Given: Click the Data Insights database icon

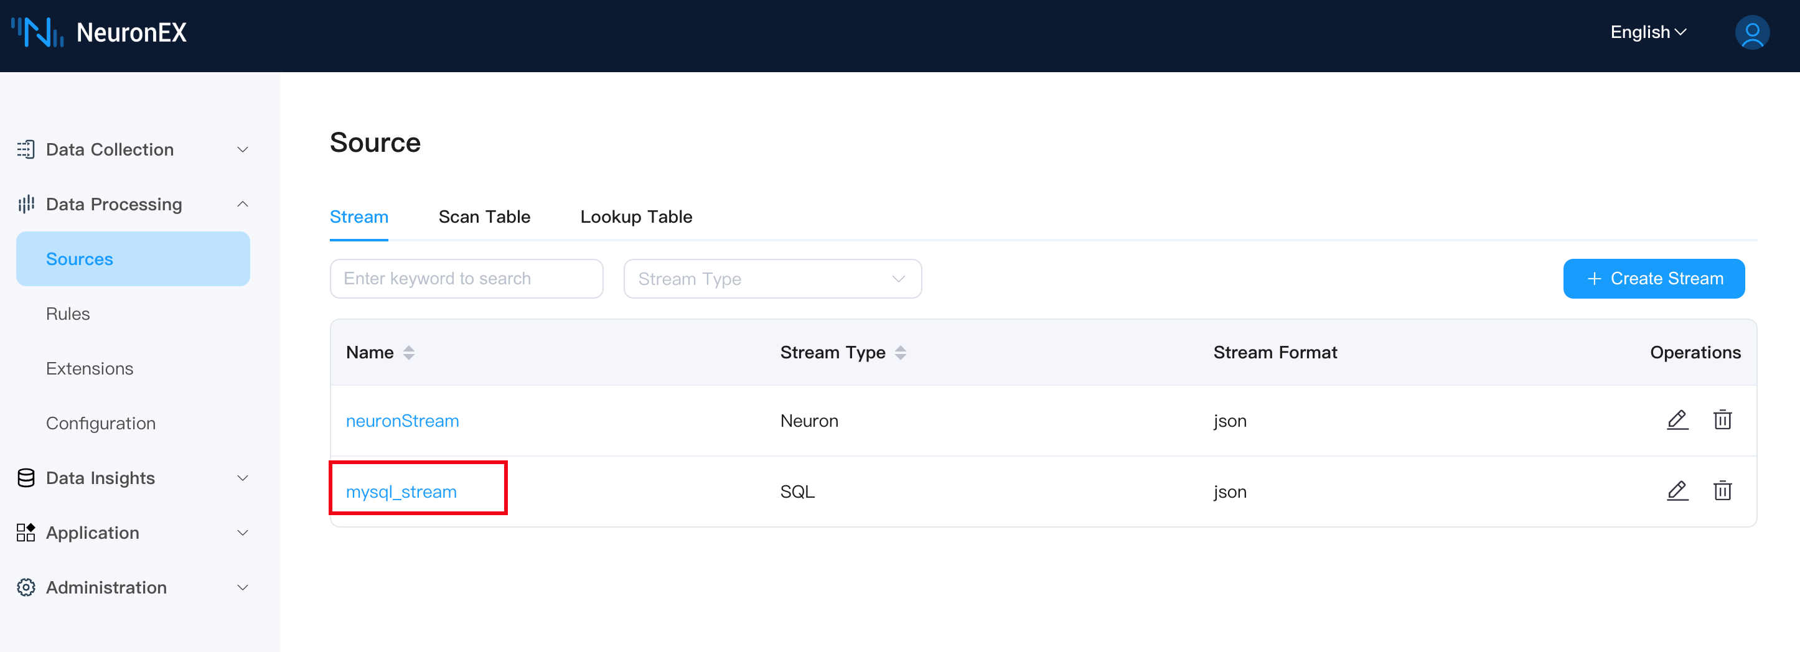Looking at the screenshot, I should pyautogui.click(x=25, y=477).
